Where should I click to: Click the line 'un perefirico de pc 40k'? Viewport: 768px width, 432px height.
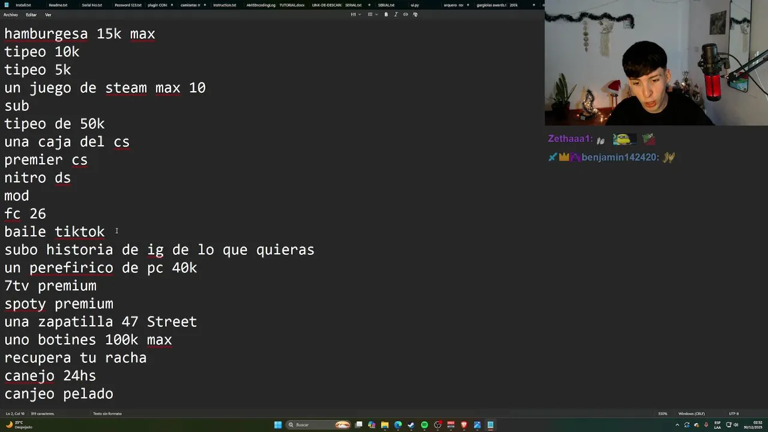101,268
